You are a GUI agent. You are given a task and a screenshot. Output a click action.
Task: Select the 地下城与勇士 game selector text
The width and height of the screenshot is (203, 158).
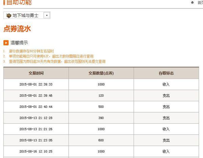pyautogui.click(x=25, y=16)
